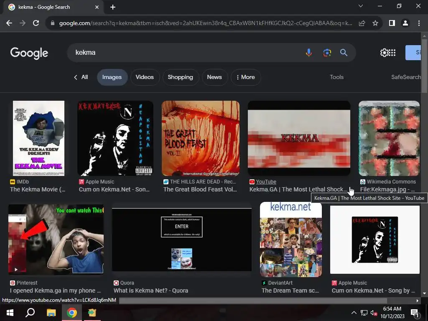Viewport: 428px width, 321px height.
Task: Open the tab search chevron
Action: click(361, 6)
